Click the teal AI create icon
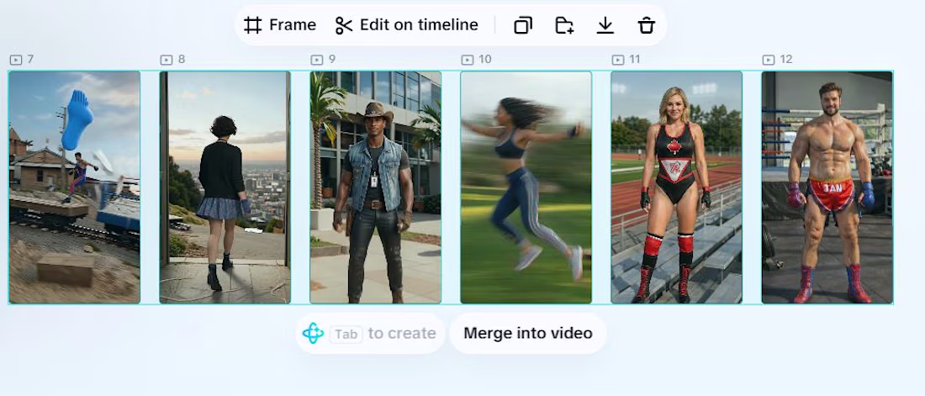Image resolution: width=925 pixels, height=396 pixels. click(x=314, y=334)
